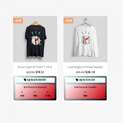This screenshot has height=123, width=123.
Task: Choose the Sweater 6+ quantity 10% tier
Action: coord(85,94)
